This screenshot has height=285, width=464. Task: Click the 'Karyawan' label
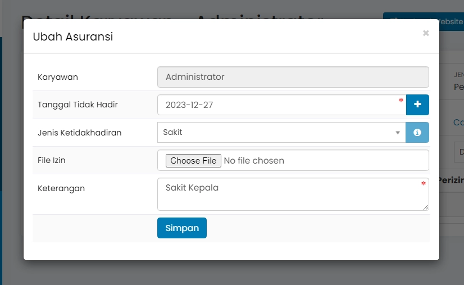point(58,77)
